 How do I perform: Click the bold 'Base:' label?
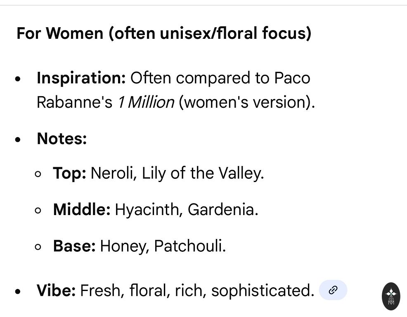(x=74, y=246)
